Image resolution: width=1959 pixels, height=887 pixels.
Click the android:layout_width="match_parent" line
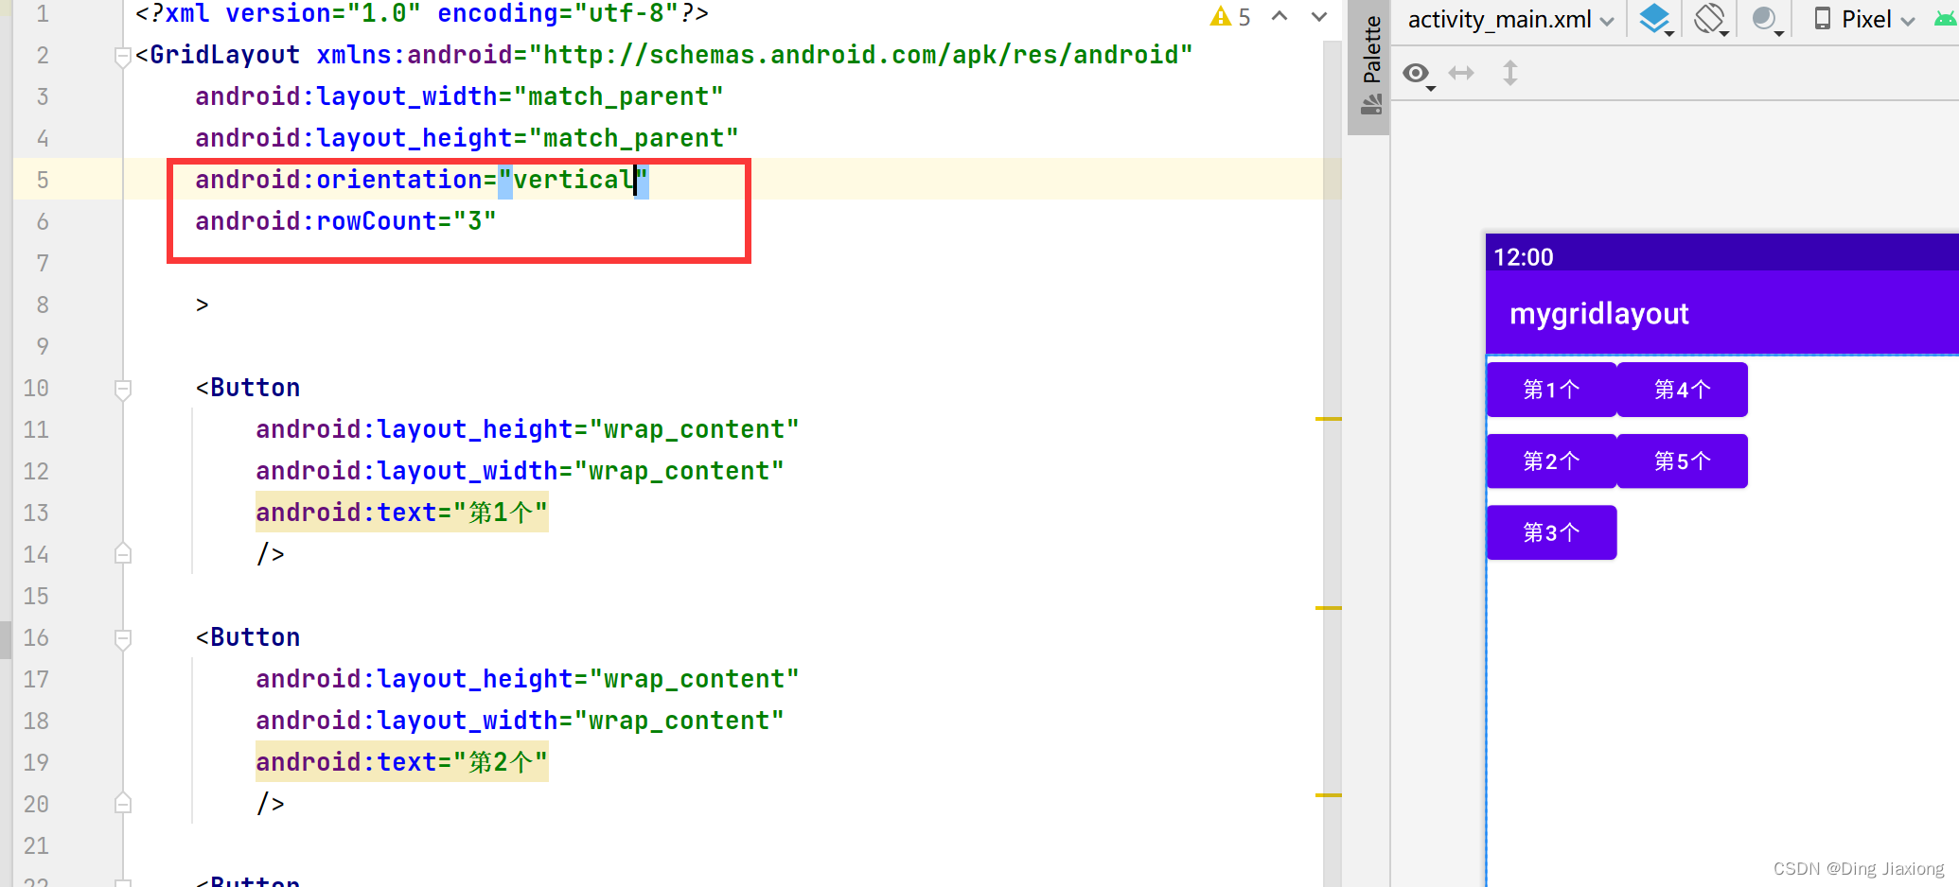coord(459,96)
